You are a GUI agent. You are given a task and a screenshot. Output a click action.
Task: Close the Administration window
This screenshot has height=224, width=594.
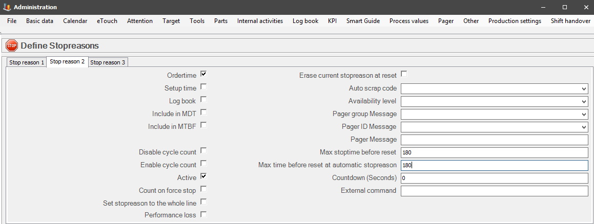pyautogui.click(x=586, y=7)
